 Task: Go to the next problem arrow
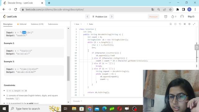(112, 16)
